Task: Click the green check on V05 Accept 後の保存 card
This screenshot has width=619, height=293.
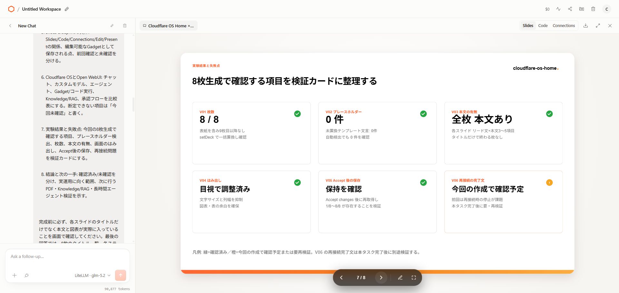Action: [424, 183]
